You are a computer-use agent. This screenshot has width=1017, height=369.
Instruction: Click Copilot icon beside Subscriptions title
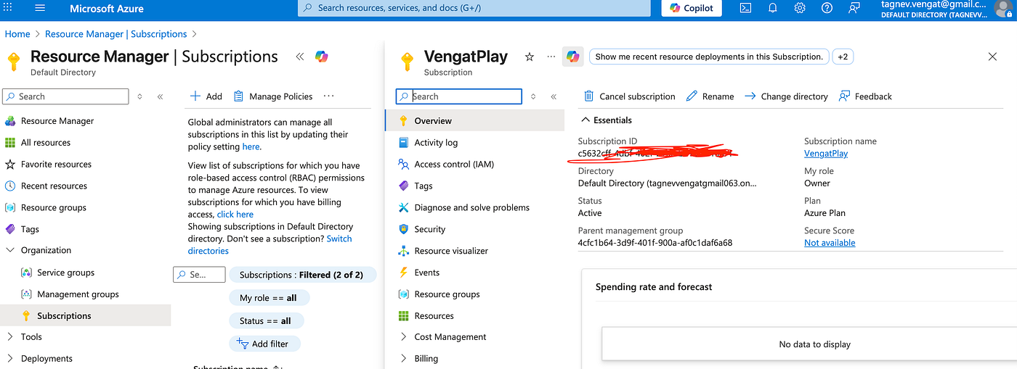(322, 57)
